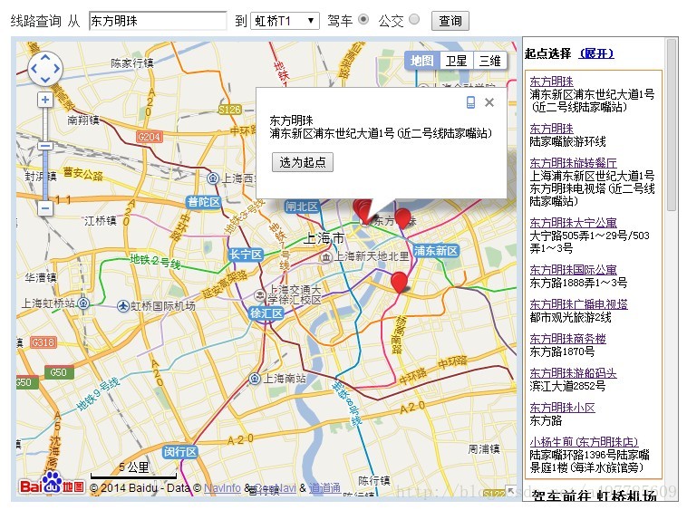
Task: Open 东方明珠 陆家嘴旅游环线 result
Action: 551,129
